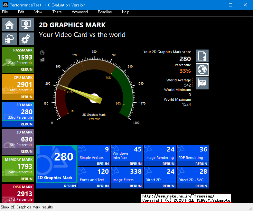Rerun the PassMark rating test

[x=26, y=69]
